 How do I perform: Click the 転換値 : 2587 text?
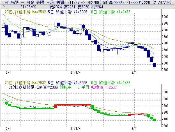(x=104, y=87)
